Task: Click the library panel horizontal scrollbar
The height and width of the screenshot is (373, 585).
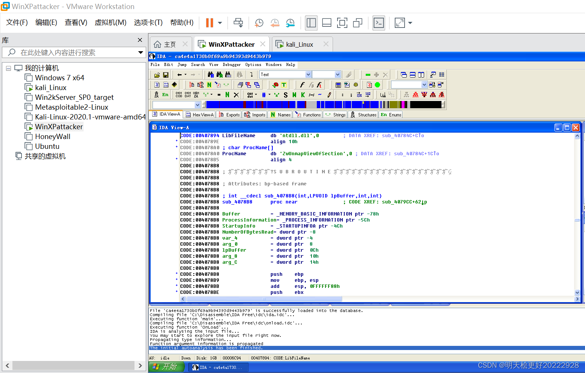Action: click(73, 365)
